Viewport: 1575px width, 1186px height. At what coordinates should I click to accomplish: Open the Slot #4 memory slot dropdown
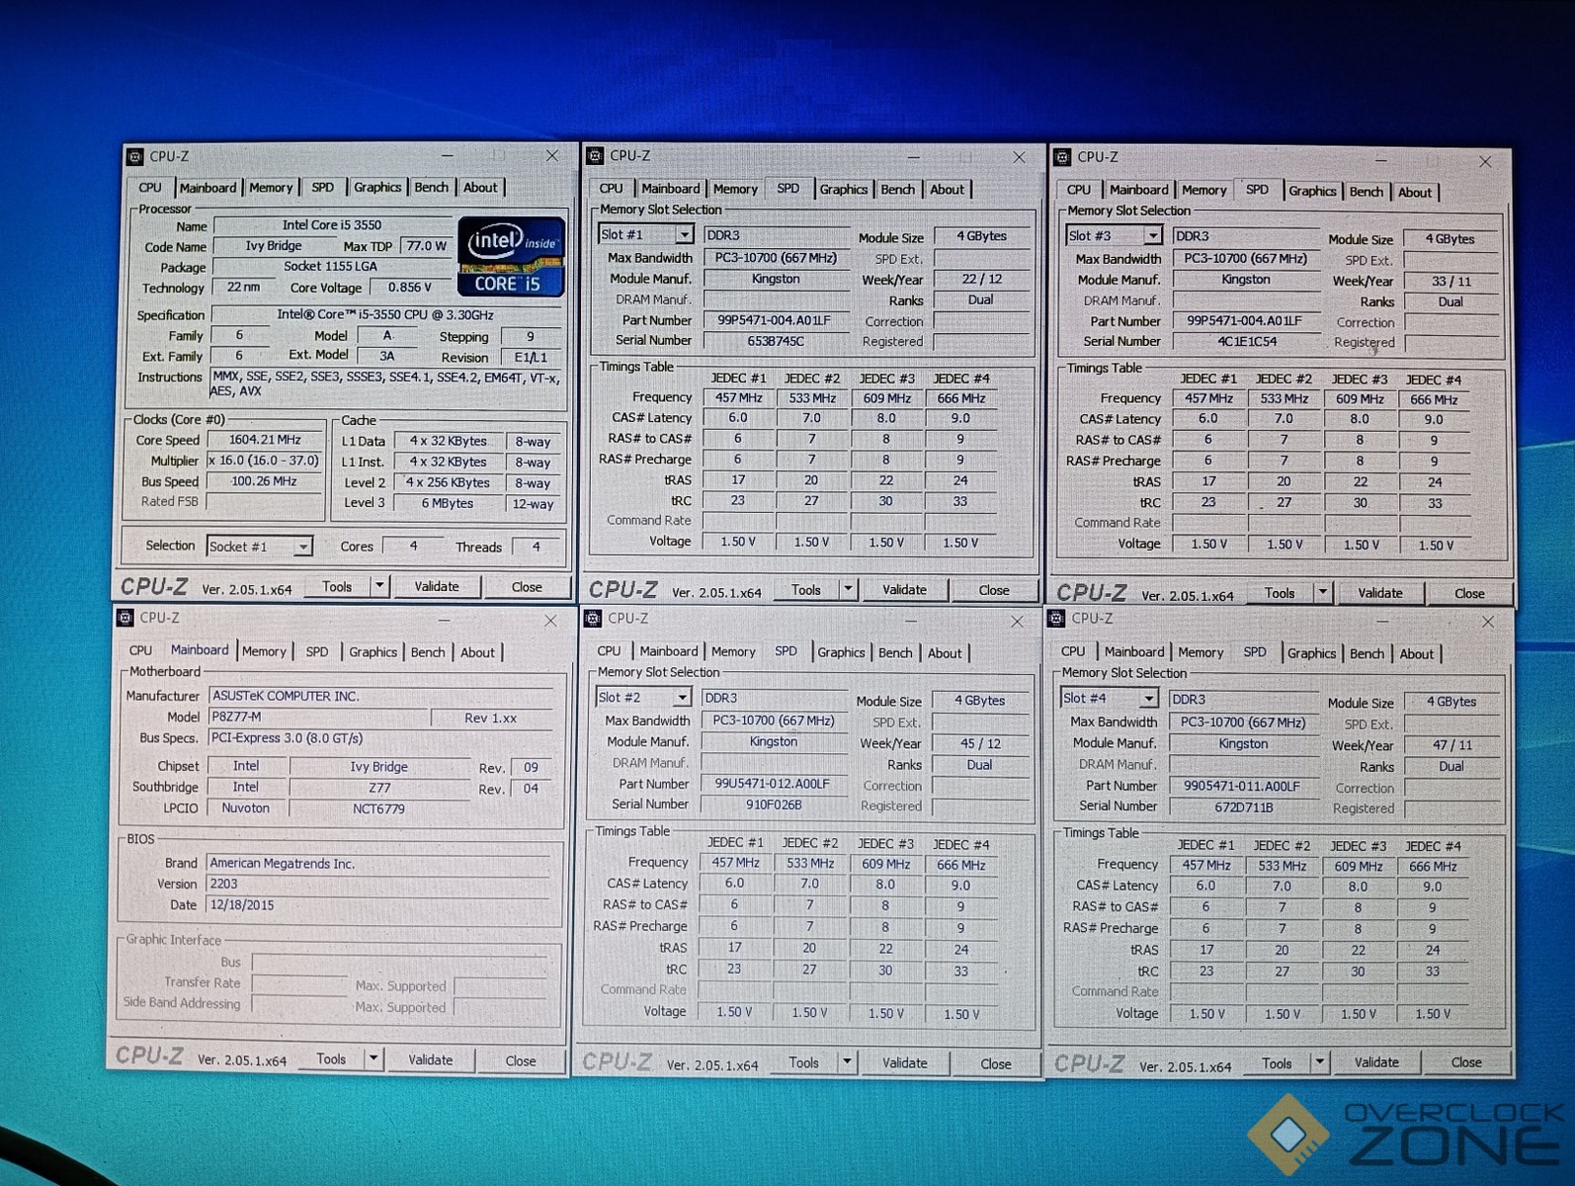click(1148, 699)
